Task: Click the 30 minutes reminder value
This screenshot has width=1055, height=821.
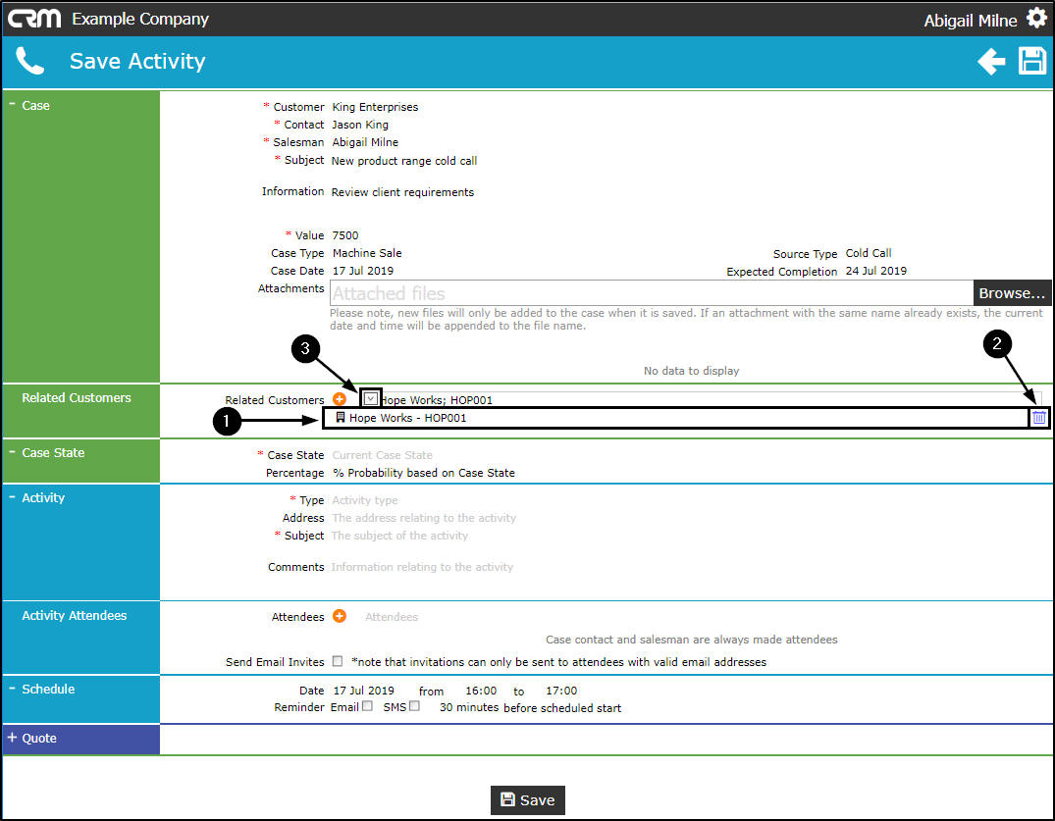Action: tap(469, 707)
